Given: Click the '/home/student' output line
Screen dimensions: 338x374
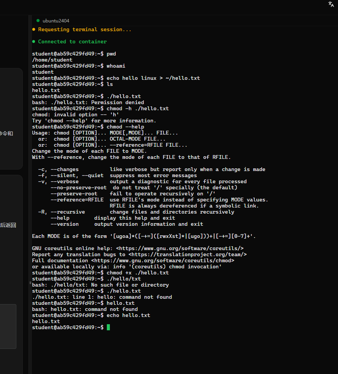Looking at the screenshot, I should pyautogui.click(x=52, y=60).
